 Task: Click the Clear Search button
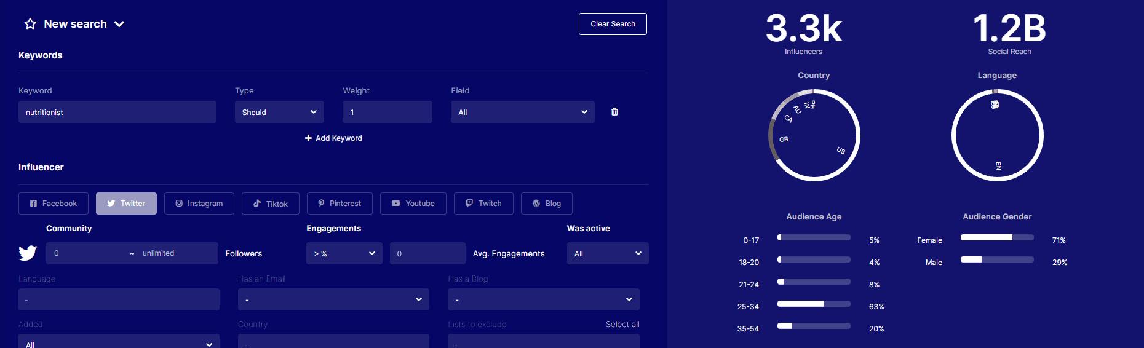pos(613,24)
